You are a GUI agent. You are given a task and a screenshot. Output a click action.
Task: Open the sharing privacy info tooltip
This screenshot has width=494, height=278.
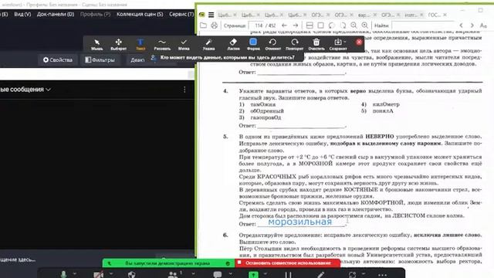tap(227, 58)
